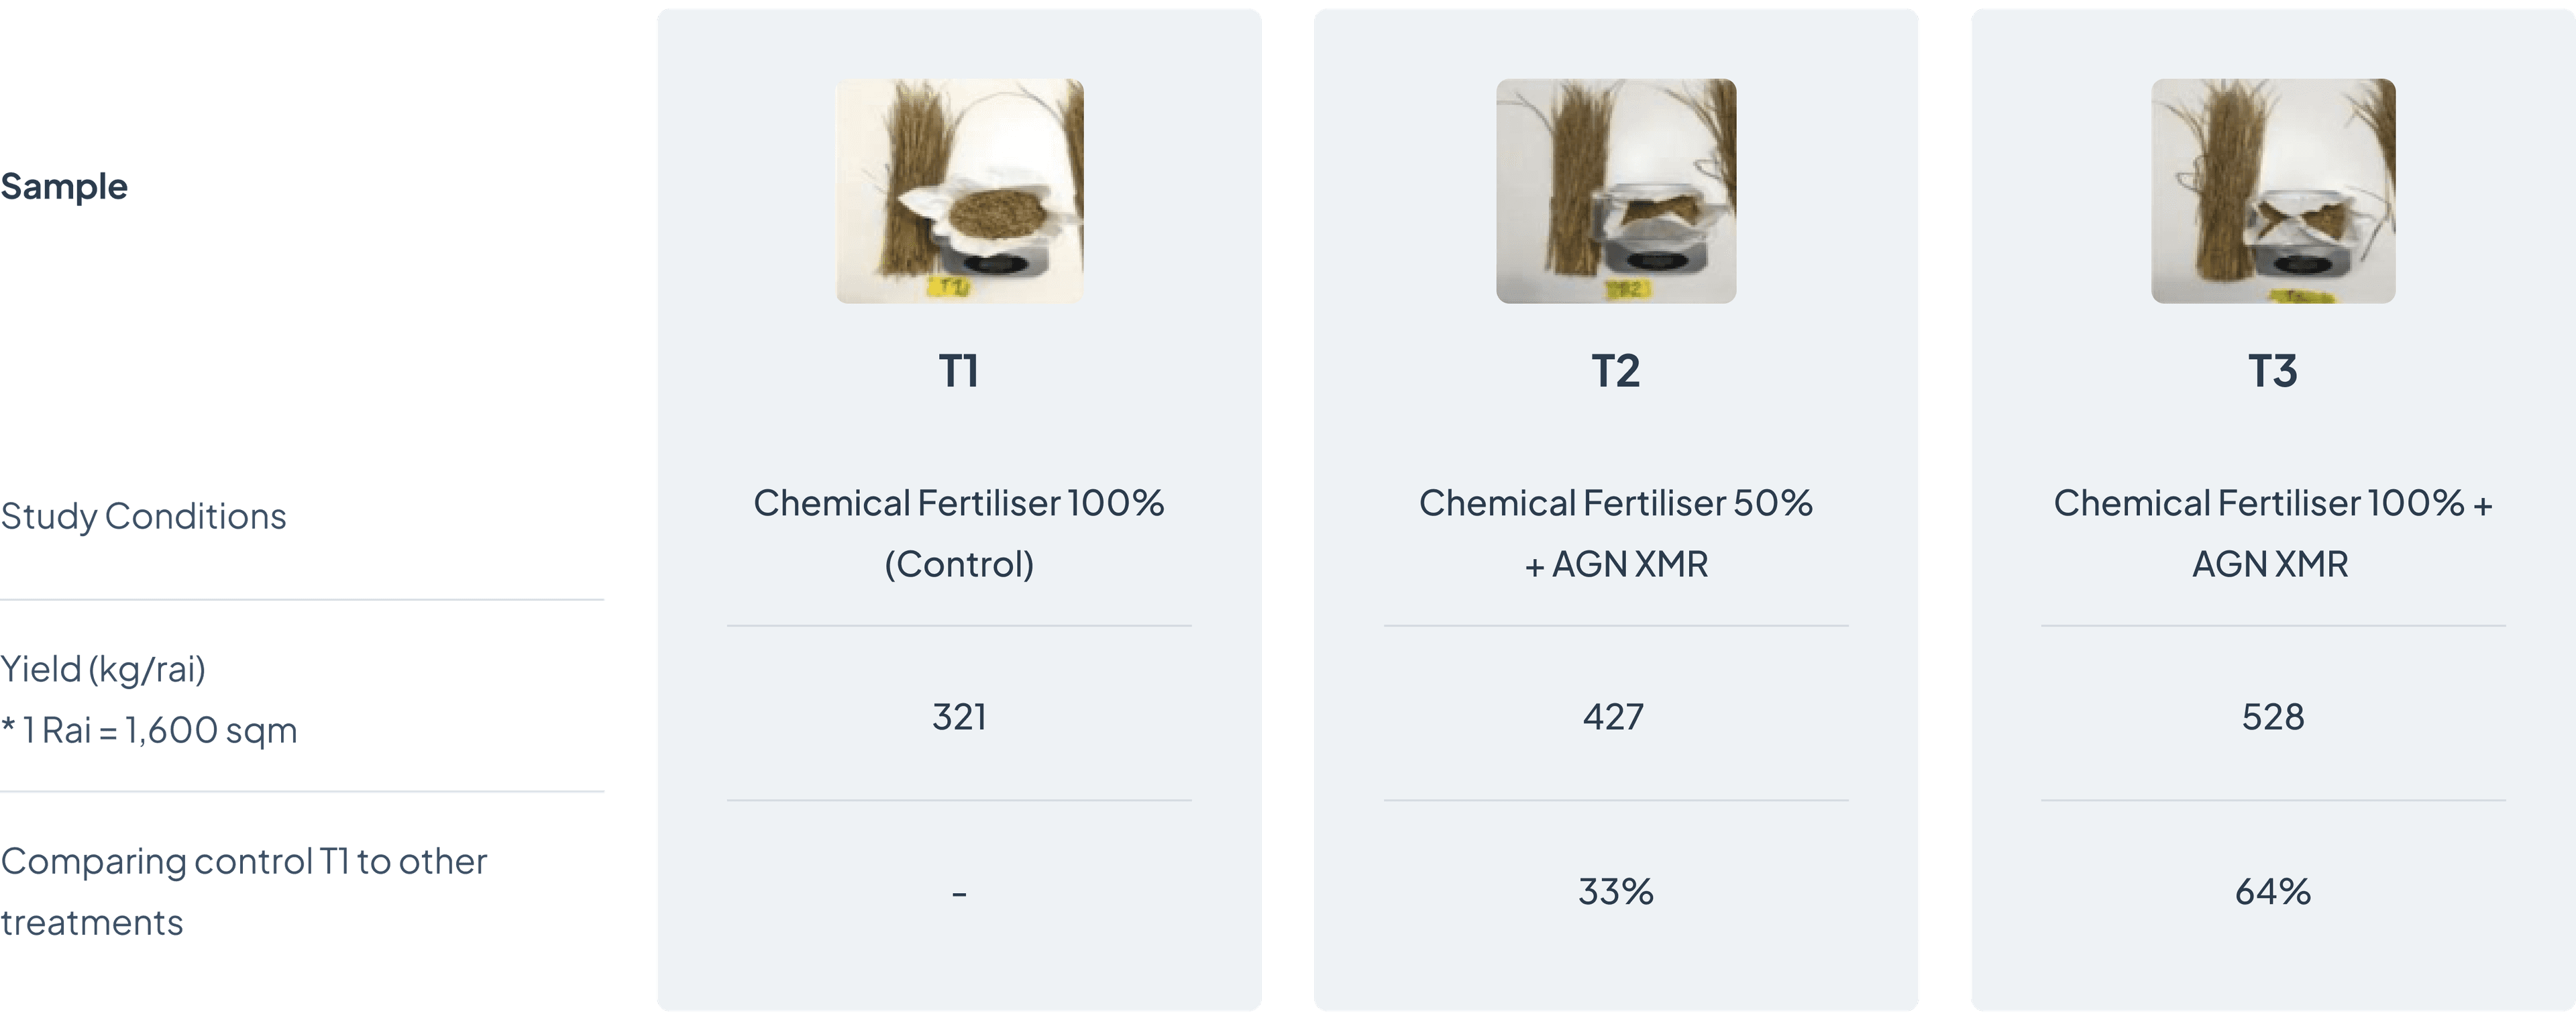Viewport: 2576px width, 1020px height.
Task: Select Chemical Fertiliser 100% + AGN XMR text
Action: point(2273,533)
